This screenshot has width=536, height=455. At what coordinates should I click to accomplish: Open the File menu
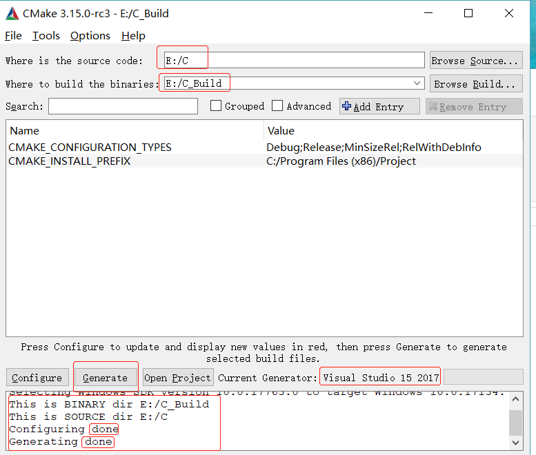pos(13,36)
